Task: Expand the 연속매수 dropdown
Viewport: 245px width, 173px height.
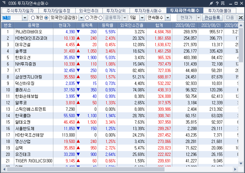Action: click(168, 18)
